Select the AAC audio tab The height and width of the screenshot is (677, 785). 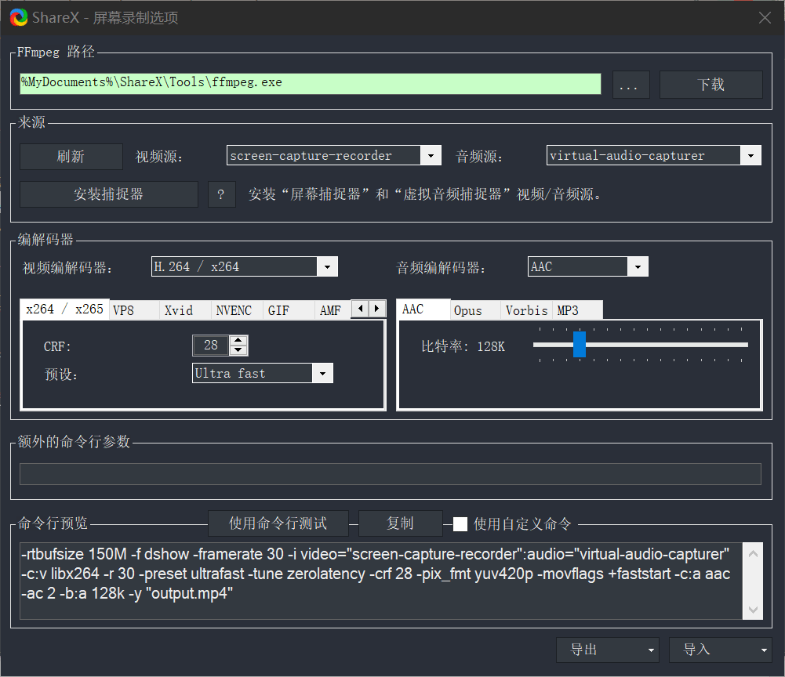click(423, 310)
